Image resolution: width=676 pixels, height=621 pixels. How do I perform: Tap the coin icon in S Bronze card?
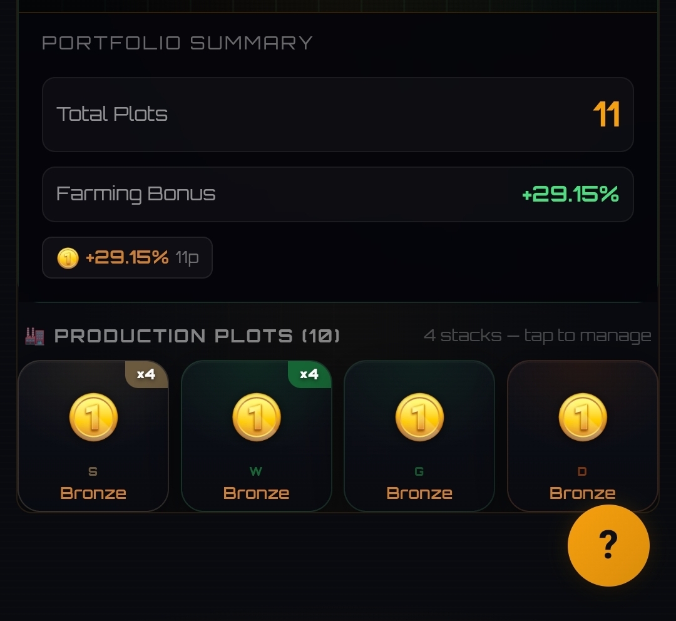click(x=93, y=417)
